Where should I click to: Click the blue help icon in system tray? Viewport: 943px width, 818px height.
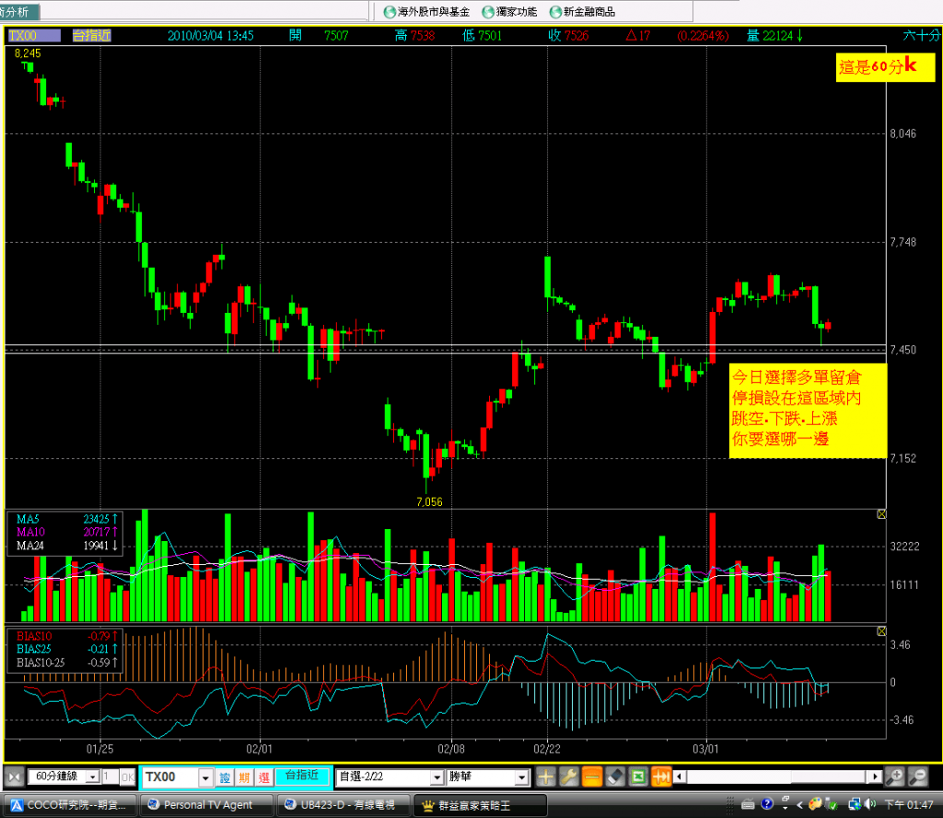(x=767, y=803)
